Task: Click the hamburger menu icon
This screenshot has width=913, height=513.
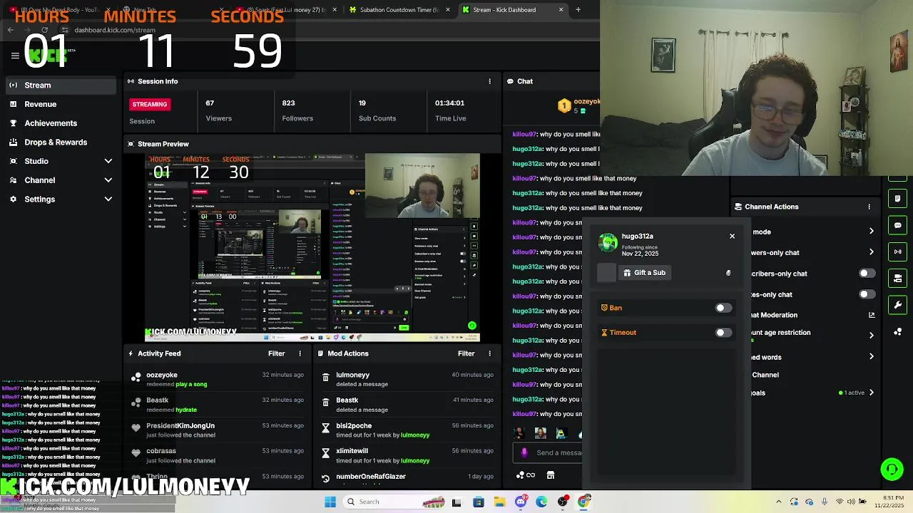Action: point(14,56)
